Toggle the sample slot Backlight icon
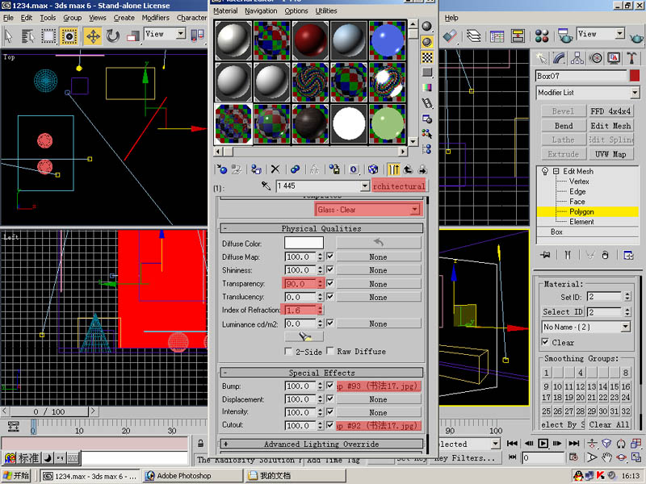Viewport: 646px width, 484px height. pyautogui.click(x=427, y=42)
